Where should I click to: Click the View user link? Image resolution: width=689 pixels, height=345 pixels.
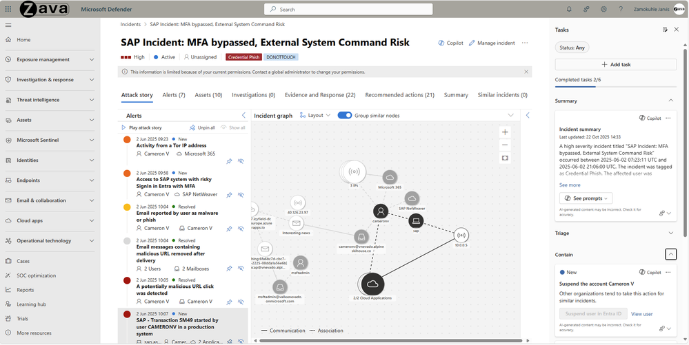641,314
